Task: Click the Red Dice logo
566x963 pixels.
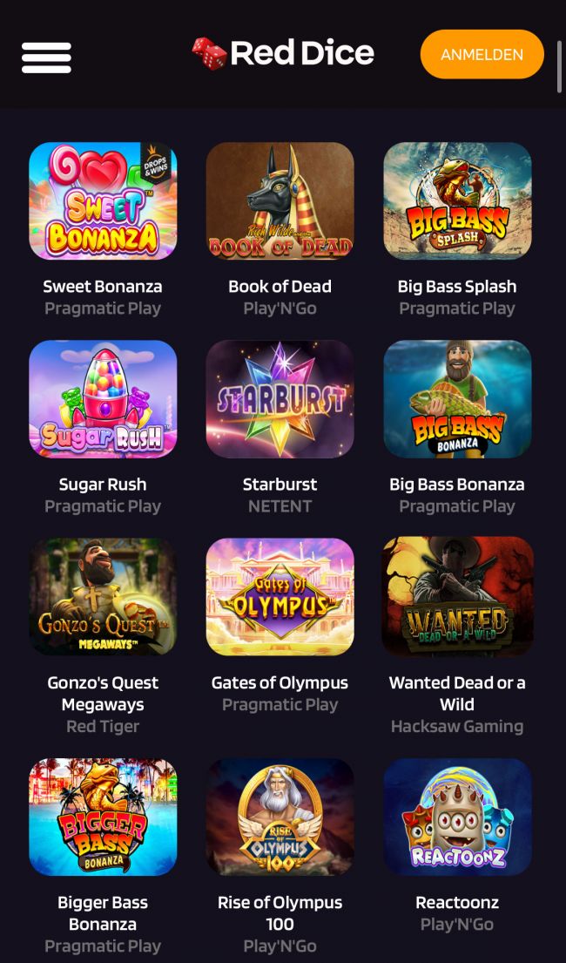Action: 283,53
